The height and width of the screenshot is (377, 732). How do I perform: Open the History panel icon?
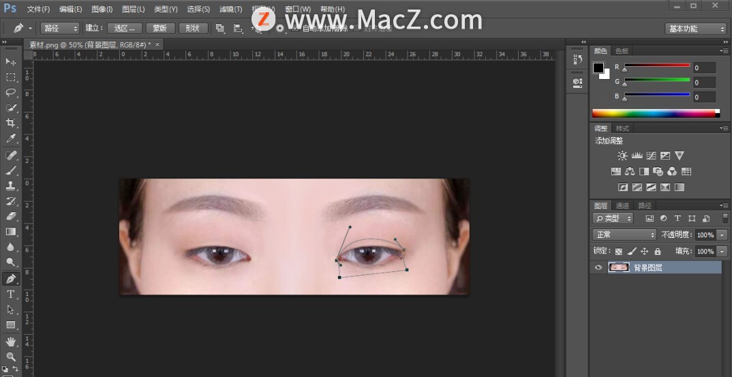coord(577,60)
